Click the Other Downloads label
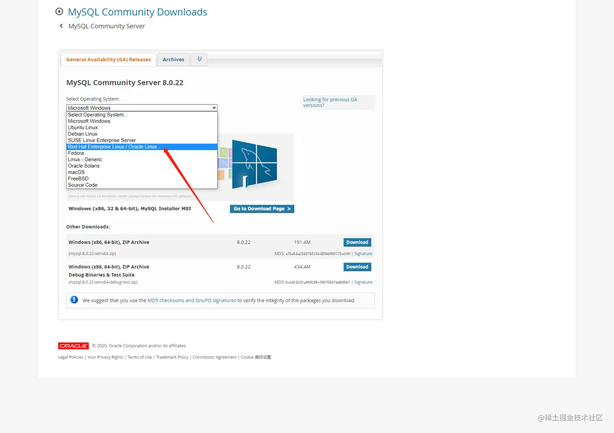Screen dimensions: 614x433 88,227
